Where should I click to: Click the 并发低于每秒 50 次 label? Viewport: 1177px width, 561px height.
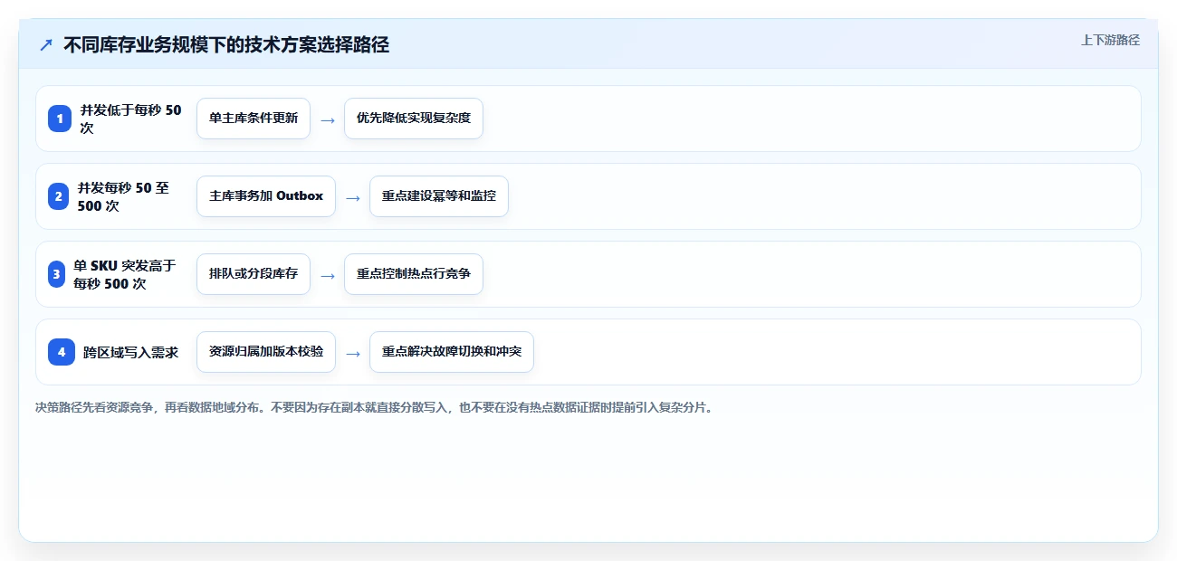point(130,119)
